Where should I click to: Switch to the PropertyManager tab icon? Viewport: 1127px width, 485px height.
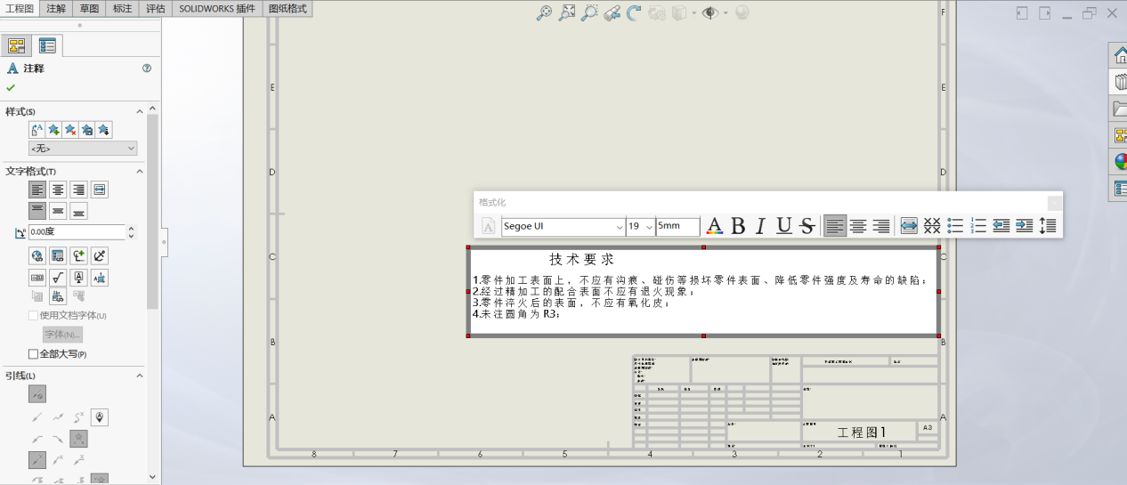pos(47,46)
